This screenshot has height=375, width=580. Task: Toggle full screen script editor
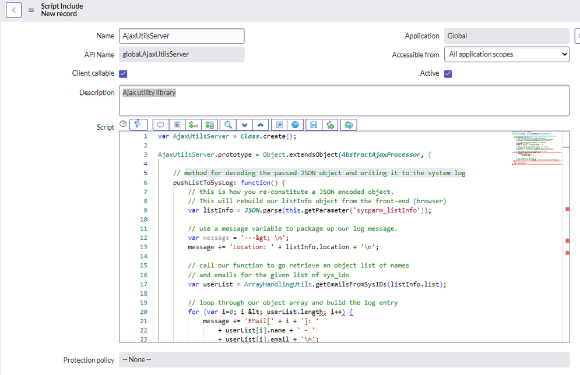click(x=279, y=125)
